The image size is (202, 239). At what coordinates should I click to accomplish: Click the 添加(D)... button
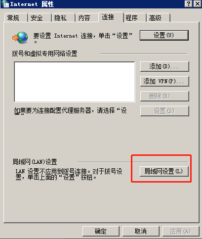tap(164, 66)
